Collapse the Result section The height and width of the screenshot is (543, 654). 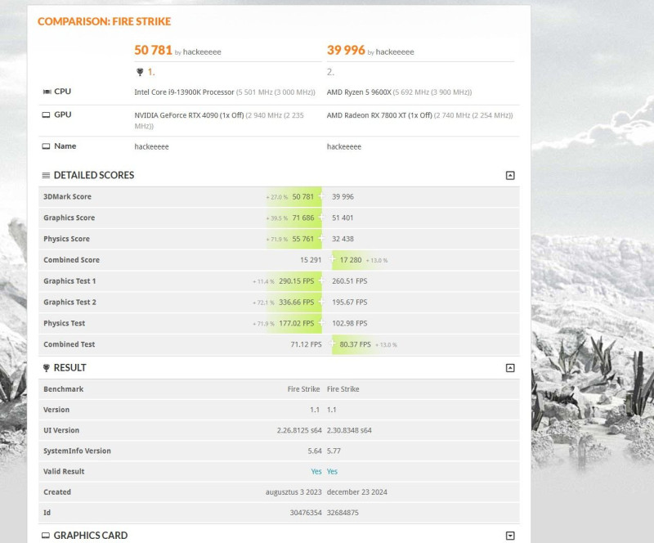point(509,368)
